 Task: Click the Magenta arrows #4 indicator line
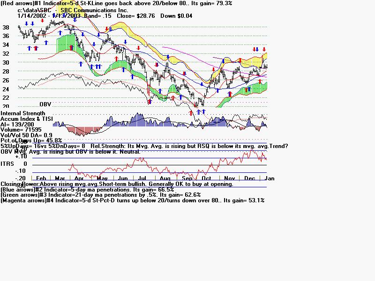point(132,200)
